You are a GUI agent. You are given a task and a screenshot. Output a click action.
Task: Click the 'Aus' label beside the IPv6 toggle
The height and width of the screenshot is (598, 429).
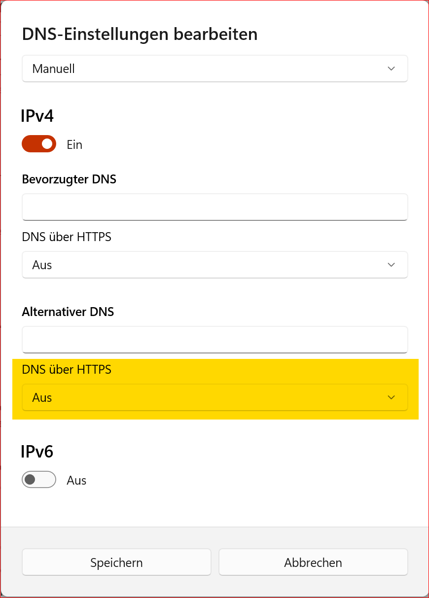[76, 481]
